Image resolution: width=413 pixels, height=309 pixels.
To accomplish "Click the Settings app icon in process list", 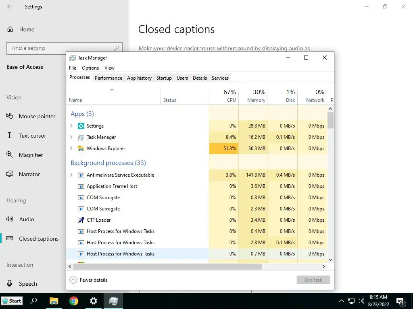I will [x=81, y=126].
